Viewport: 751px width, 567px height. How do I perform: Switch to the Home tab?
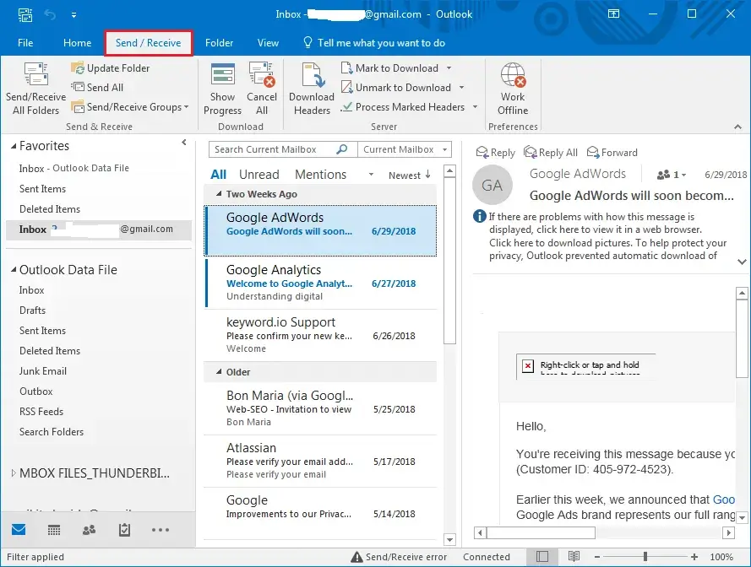click(x=77, y=43)
